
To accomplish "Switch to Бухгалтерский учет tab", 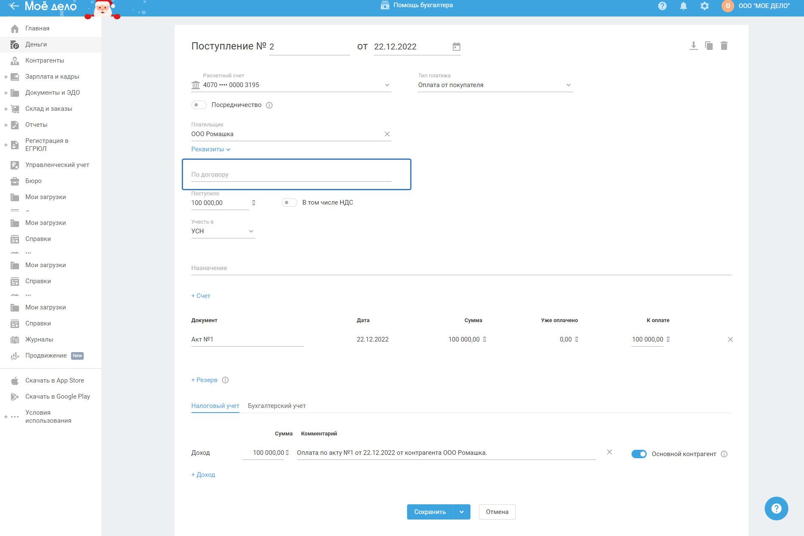I will tap(276, 406).
